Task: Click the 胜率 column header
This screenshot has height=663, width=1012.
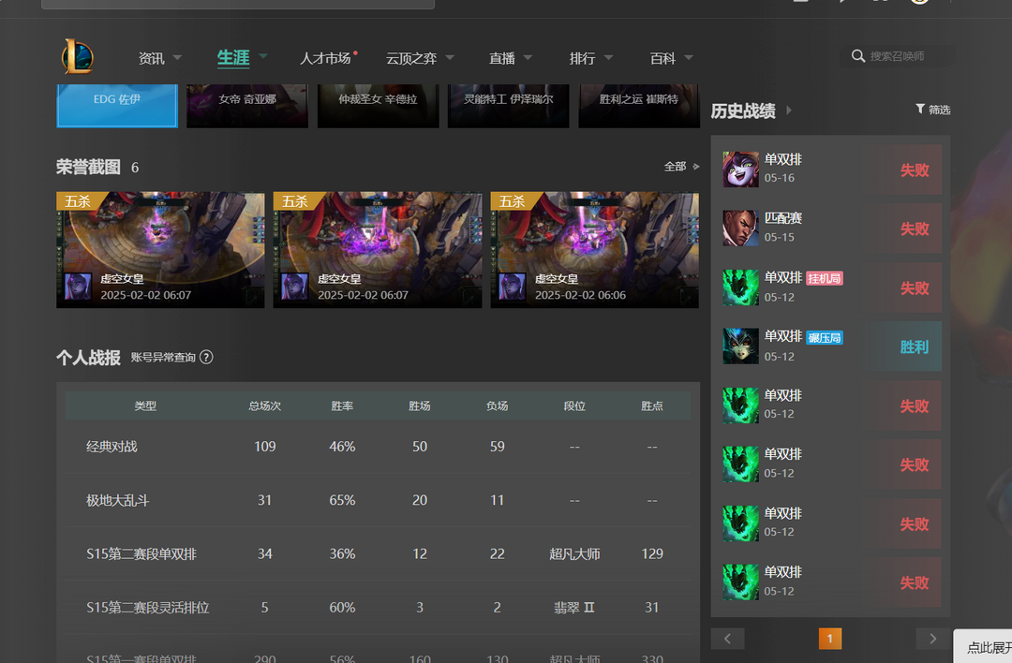Action: [342, 405]
